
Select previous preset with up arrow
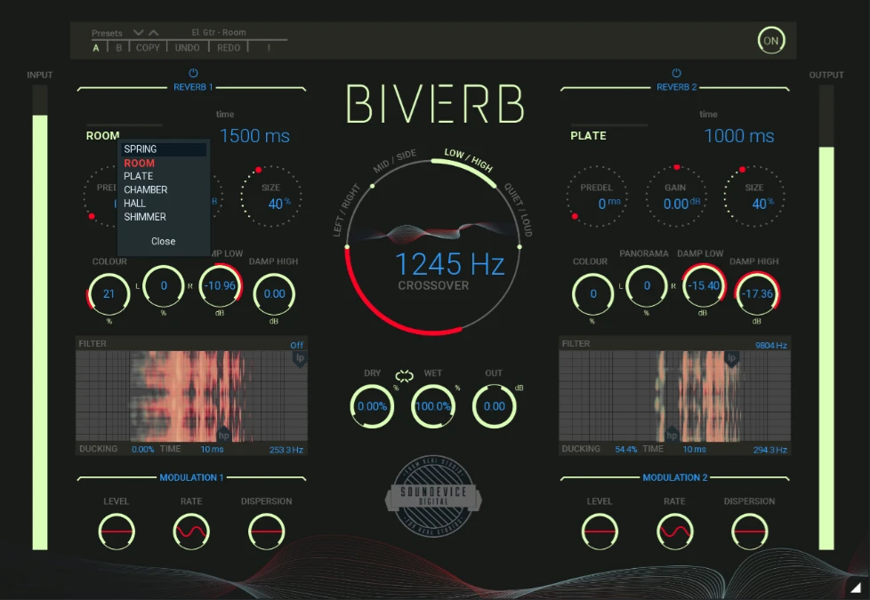point(153,33)
